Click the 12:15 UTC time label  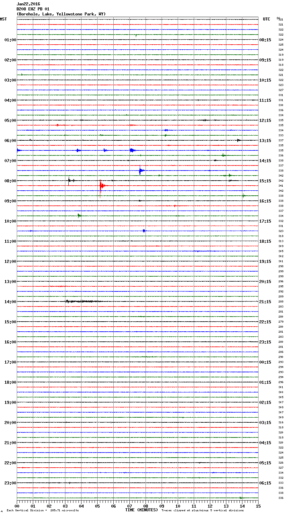coord(265,121)
